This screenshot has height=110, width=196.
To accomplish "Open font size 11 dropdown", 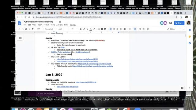I will coord(74,29).
